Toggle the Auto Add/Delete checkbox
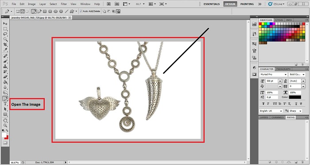Screen dimensions: 310x165 click(81, 11)
